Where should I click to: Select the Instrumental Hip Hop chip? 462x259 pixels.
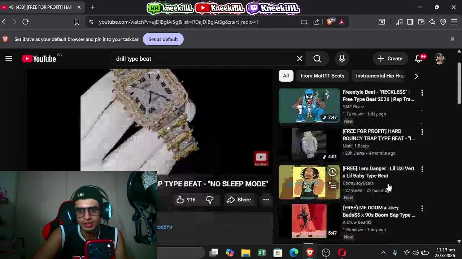click(x=380, y=76)
